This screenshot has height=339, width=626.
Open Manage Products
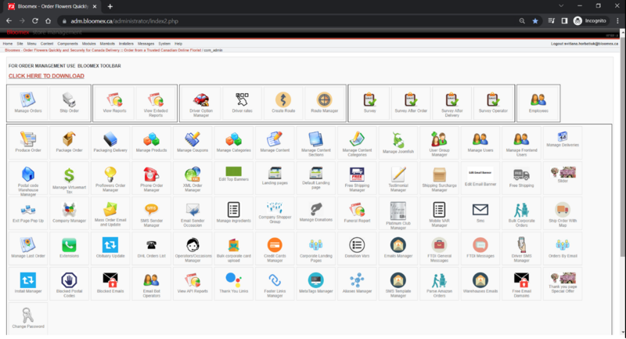(151, 142)
